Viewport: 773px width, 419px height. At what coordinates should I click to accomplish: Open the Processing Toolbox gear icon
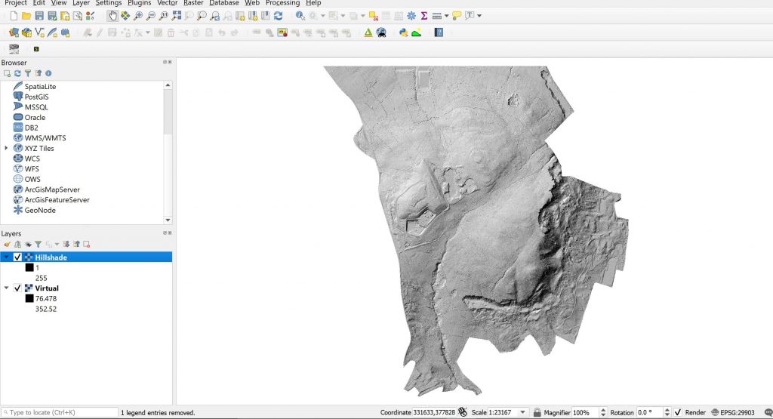411,16
